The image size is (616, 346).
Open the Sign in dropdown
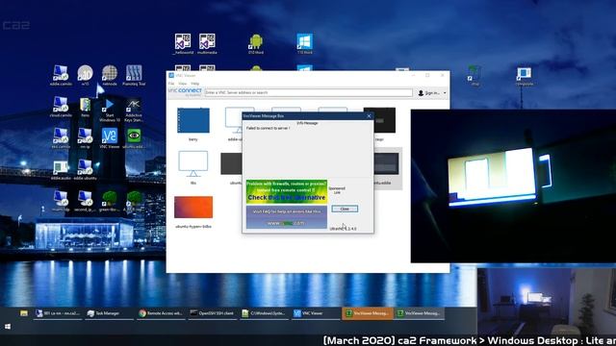(432, 93)
